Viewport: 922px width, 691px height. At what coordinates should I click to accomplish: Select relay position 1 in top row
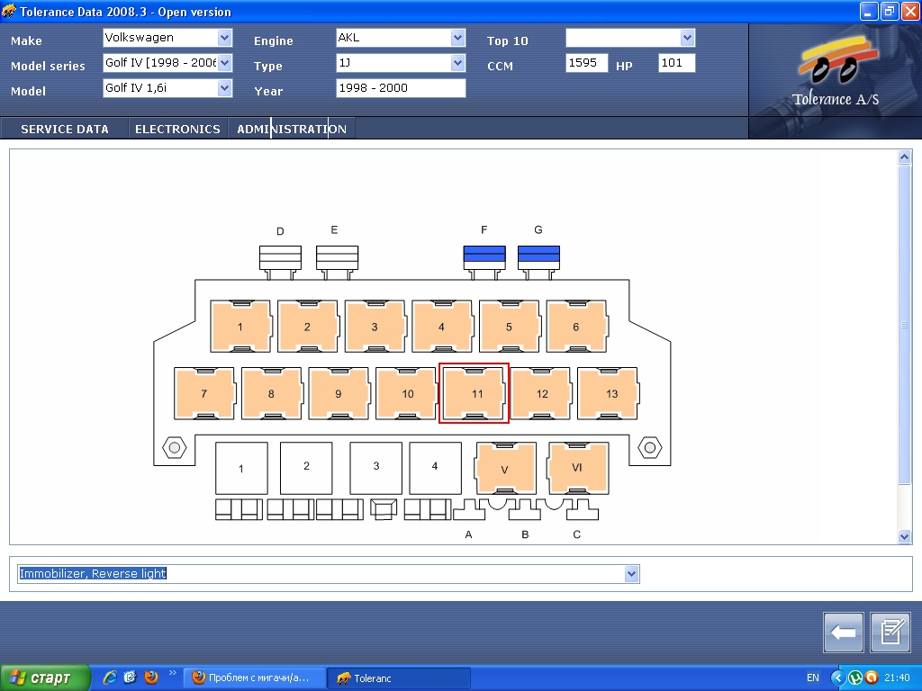coord(240,327)
